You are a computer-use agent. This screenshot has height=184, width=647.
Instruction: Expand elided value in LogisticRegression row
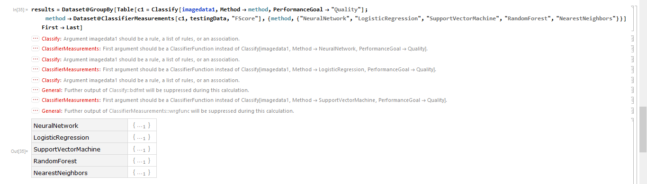[142, 138]
